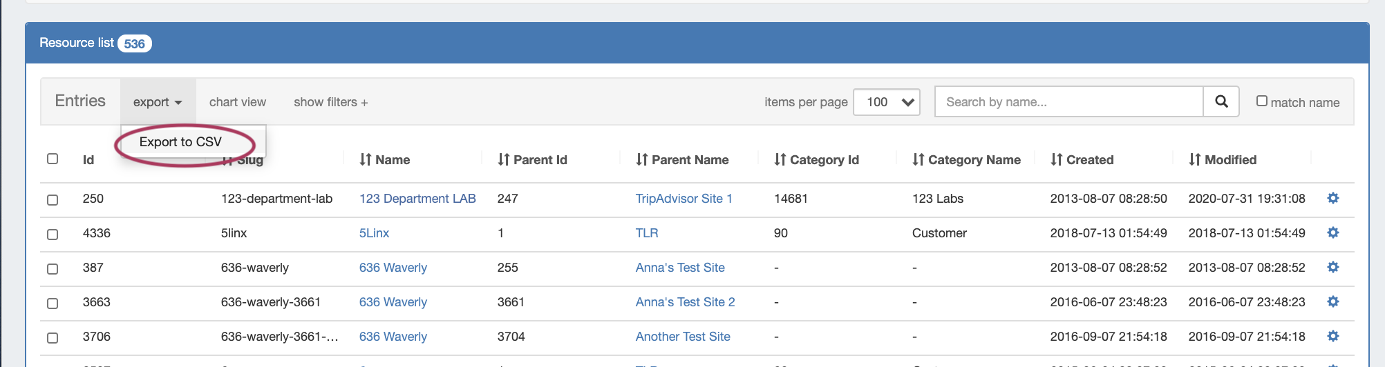The height and width of the screenshot is (367, 1385).
Task: Click the search magnifier icon button
Action: point(1221,102)
